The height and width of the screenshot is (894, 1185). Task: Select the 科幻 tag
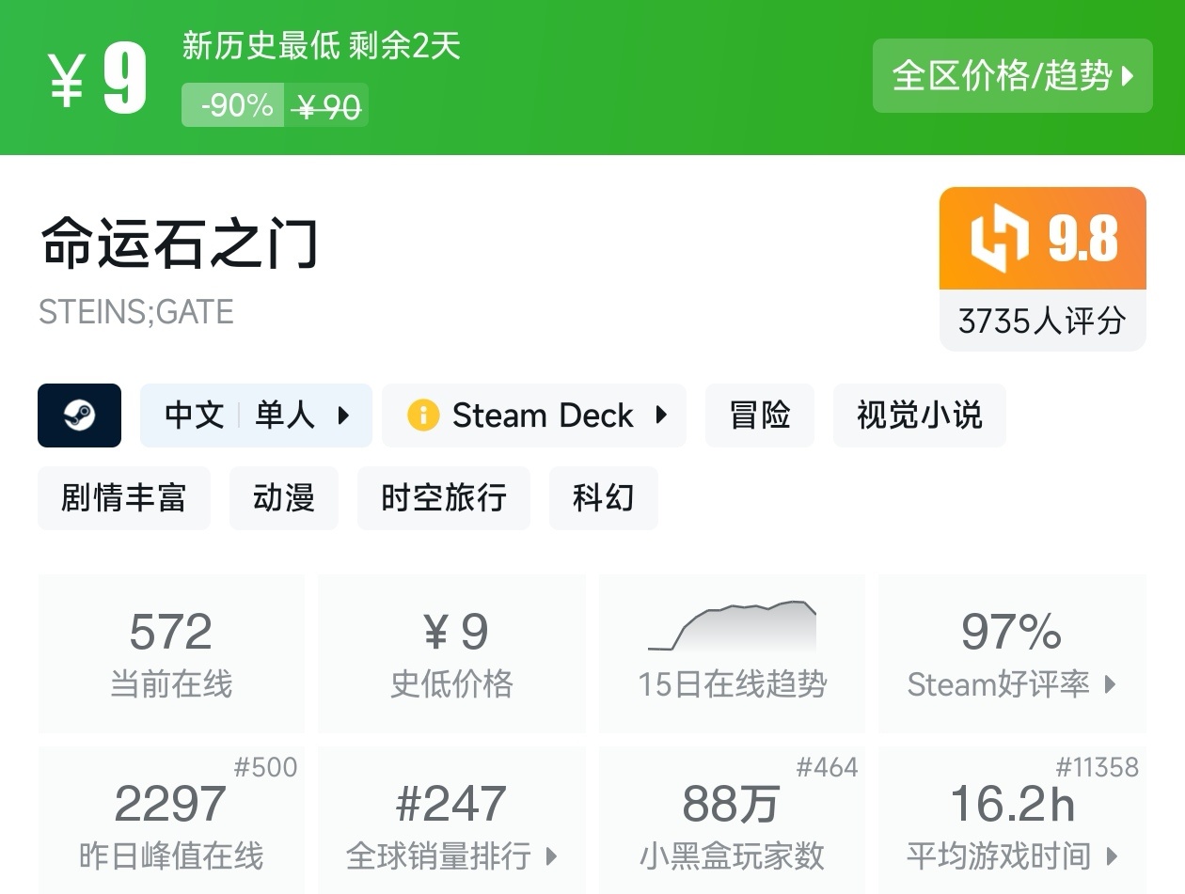pos(604,497)
